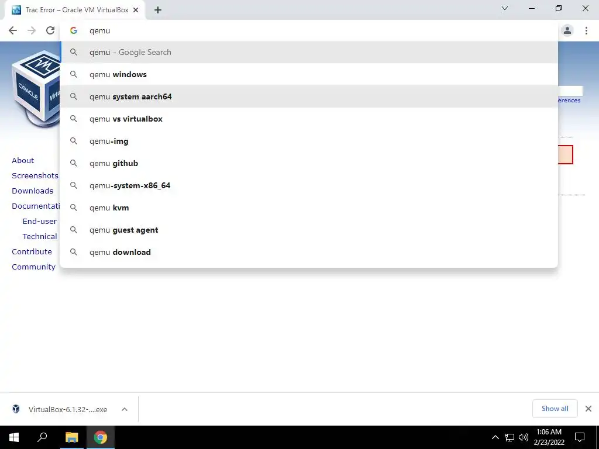The image size is (599, 449).
Task: Click the VirtualBox installer icon in downloads bar
Action: (16, 409)
